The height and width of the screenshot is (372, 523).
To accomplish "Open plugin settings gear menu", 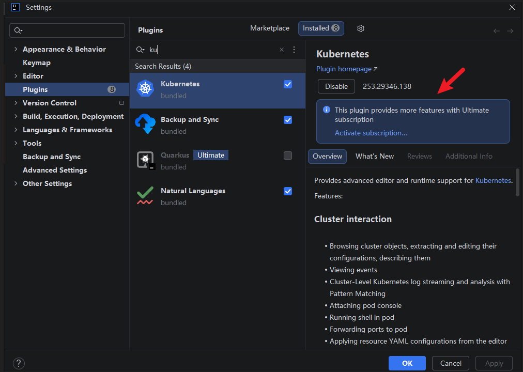I will (x=361, y=28).
